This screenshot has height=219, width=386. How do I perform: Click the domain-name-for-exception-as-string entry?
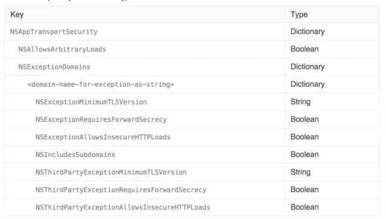point(101,84)
